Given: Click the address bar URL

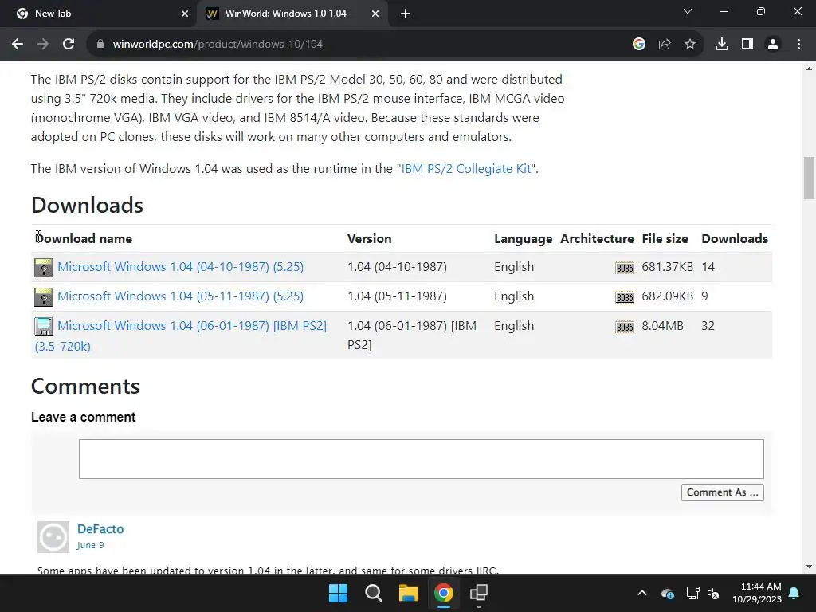Looking at the screenshot, I should click(x=218, y=45).
